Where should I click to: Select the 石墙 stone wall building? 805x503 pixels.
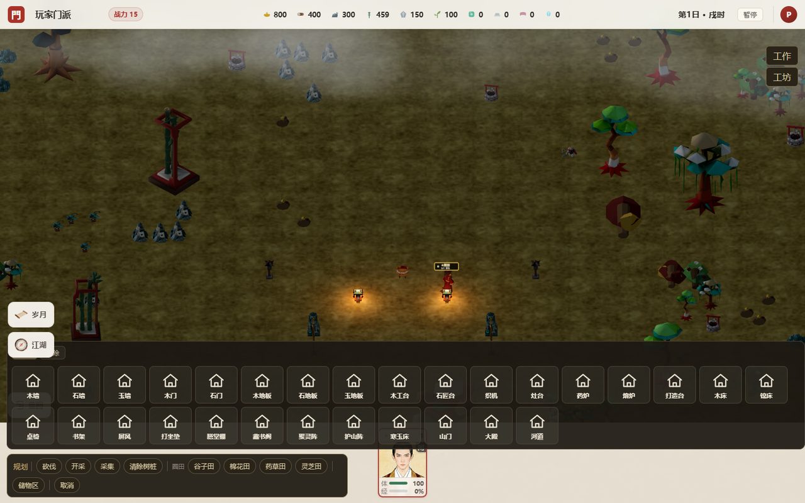click(79, 385)
